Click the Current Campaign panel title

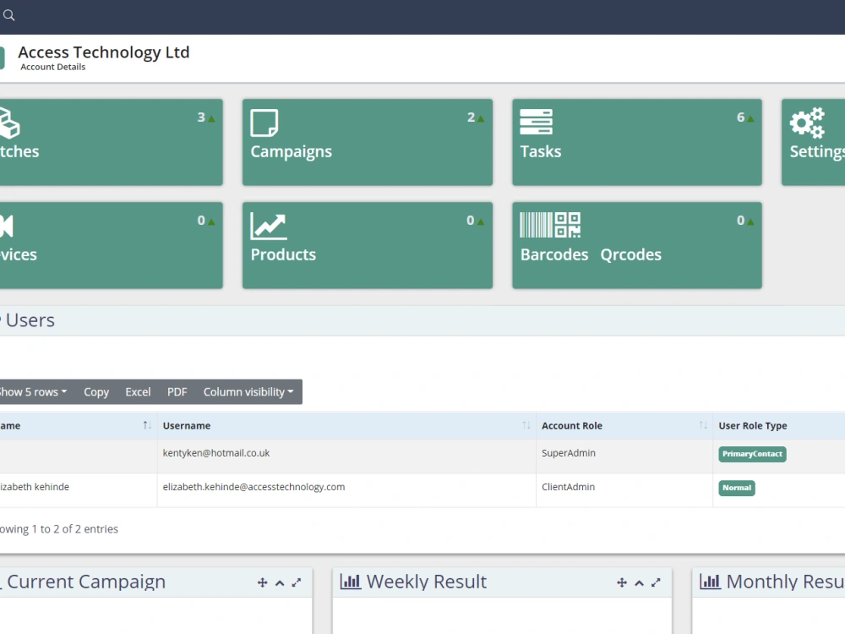pyautogui.click(x=86, y=582)
